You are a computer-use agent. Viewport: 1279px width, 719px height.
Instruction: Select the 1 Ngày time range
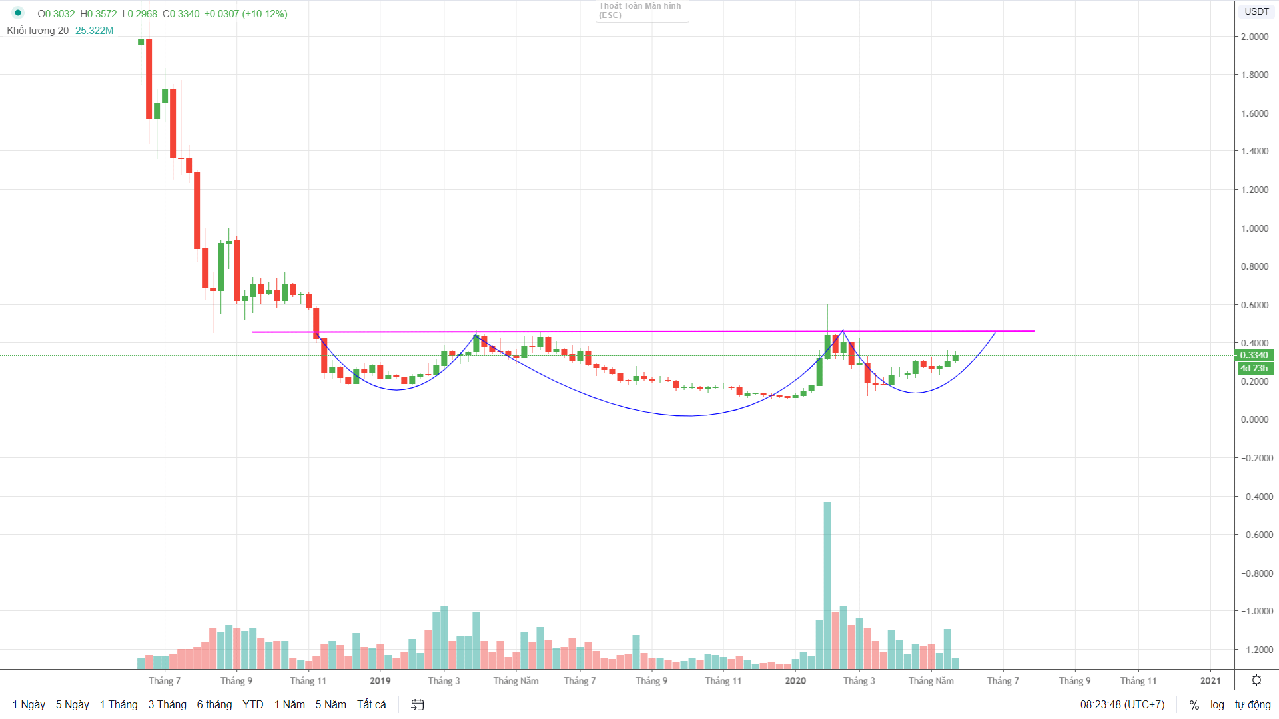coord(29,704)
